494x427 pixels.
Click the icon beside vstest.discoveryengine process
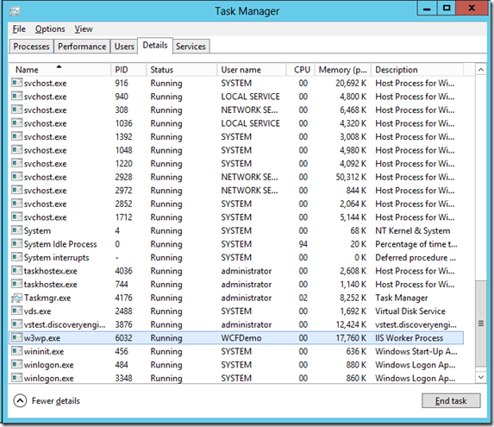click(x=16, y=324)
